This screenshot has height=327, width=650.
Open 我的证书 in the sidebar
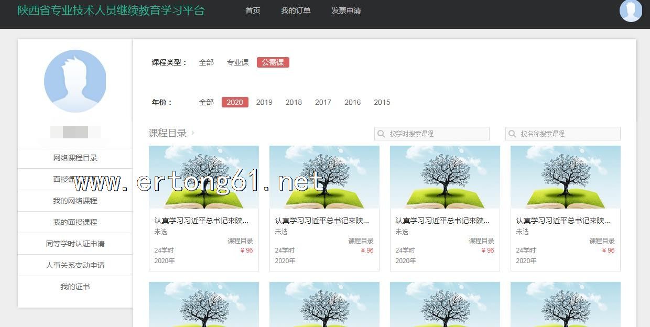75,287
